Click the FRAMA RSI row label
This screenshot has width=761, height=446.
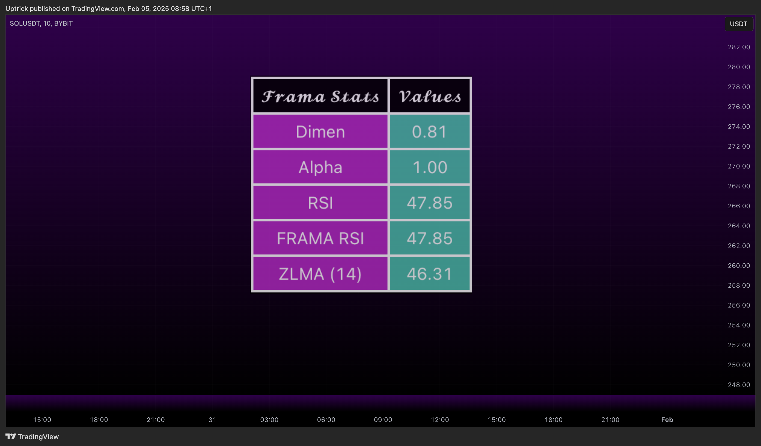320,238
